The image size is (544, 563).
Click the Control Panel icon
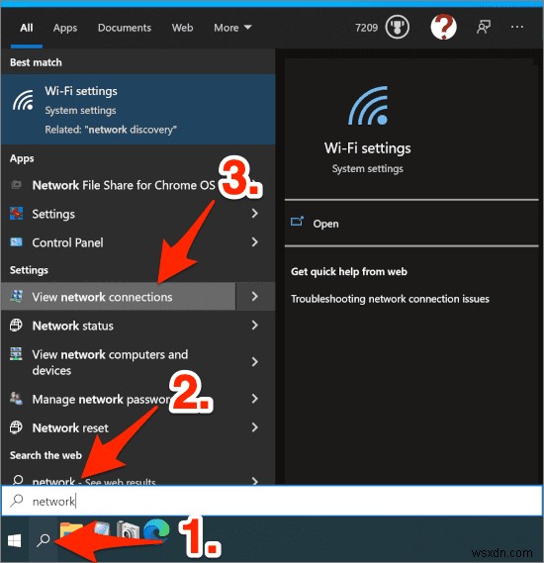tap(16, 242)
